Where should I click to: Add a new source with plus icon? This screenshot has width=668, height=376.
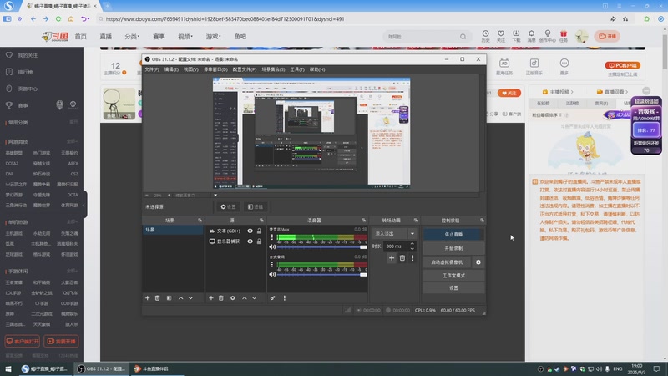click(211, 298)
